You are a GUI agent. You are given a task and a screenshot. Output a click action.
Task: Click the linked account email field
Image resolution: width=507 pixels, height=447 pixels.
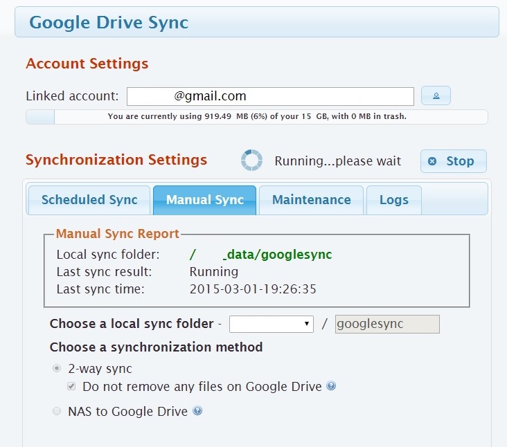(x=270, y=96)
